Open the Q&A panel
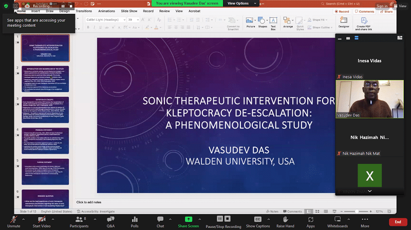This screenshot has width=411, height=230. click(x=110, y=219)
